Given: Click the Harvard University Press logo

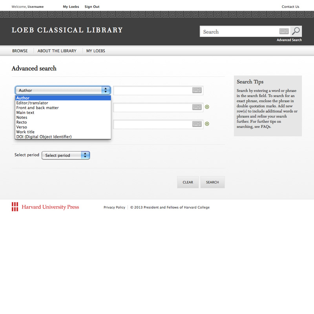Looking at the screenshot, I should click(45, 207).
